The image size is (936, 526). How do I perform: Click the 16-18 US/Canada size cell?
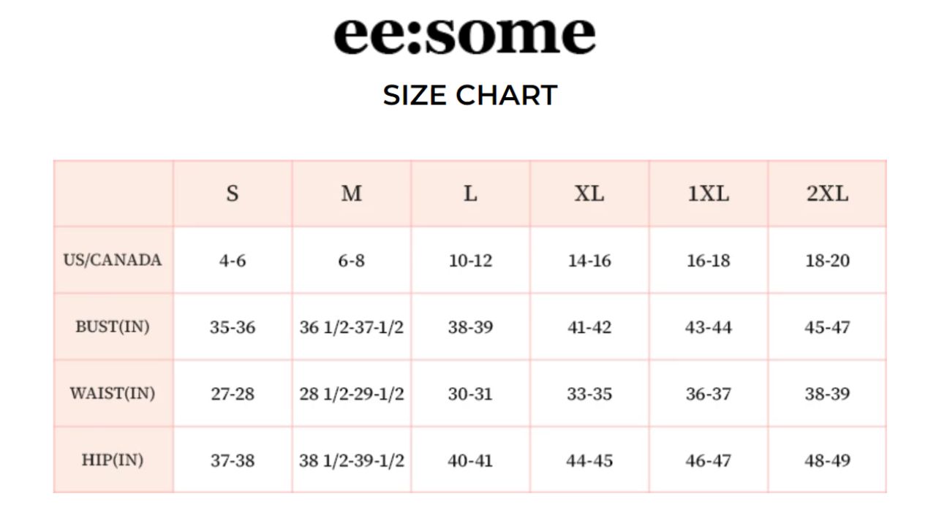pyautogui.click(x=708, y=261)
